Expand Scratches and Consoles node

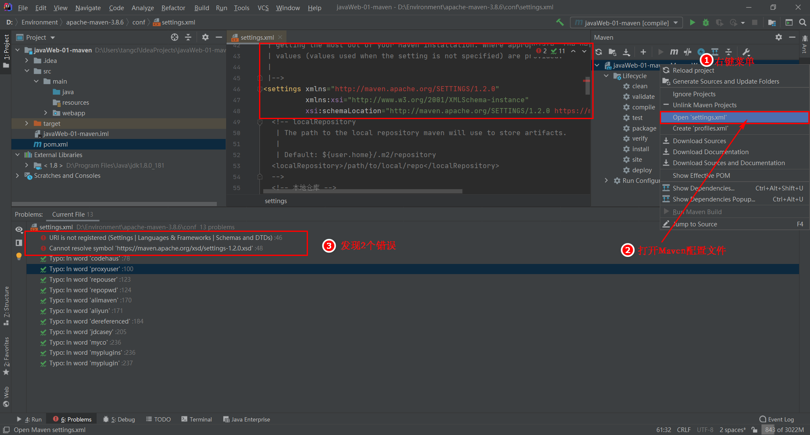(x=17, y=175)
